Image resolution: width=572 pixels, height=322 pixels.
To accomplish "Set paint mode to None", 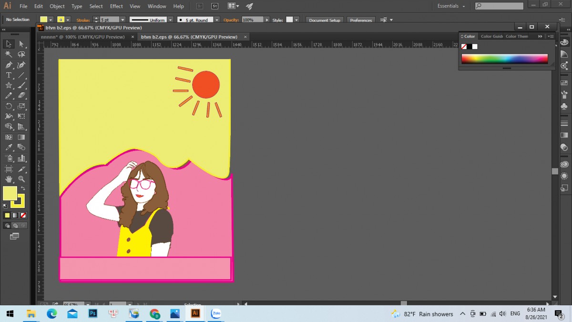I will [x=23, y=216].
